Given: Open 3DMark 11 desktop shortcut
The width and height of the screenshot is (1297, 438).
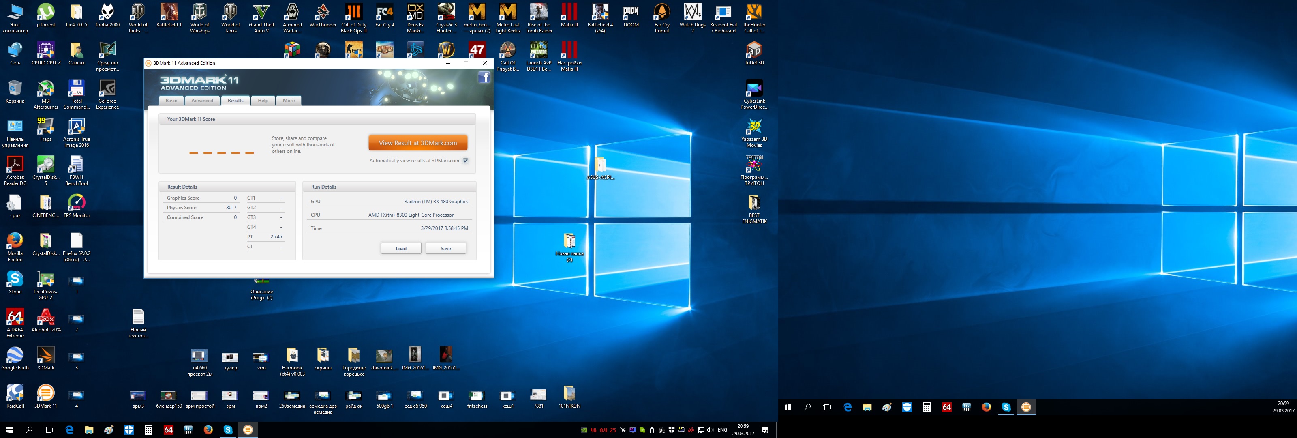Looking at the screenshot, I should coord(46,394).
